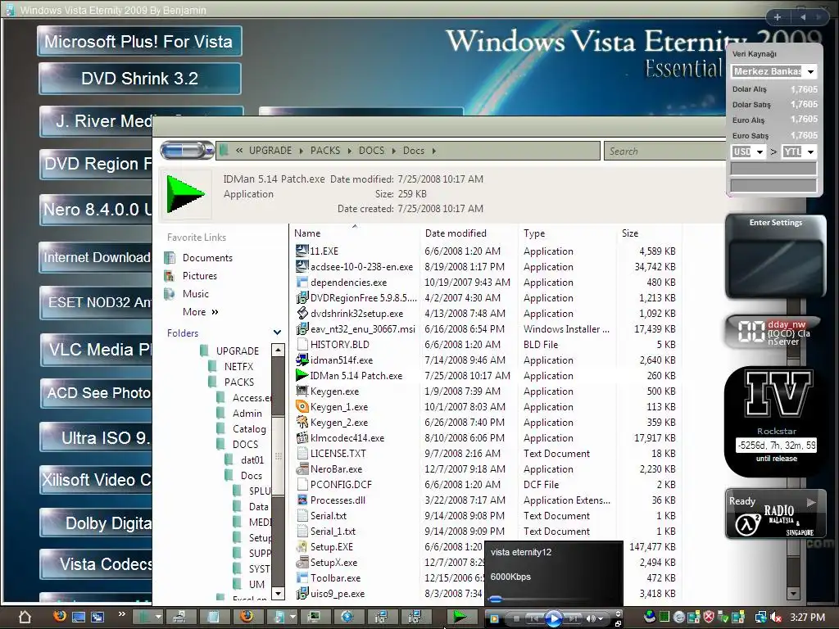Open the Documents favorite link
Screen dimensions: 839x629
point(207,258)
